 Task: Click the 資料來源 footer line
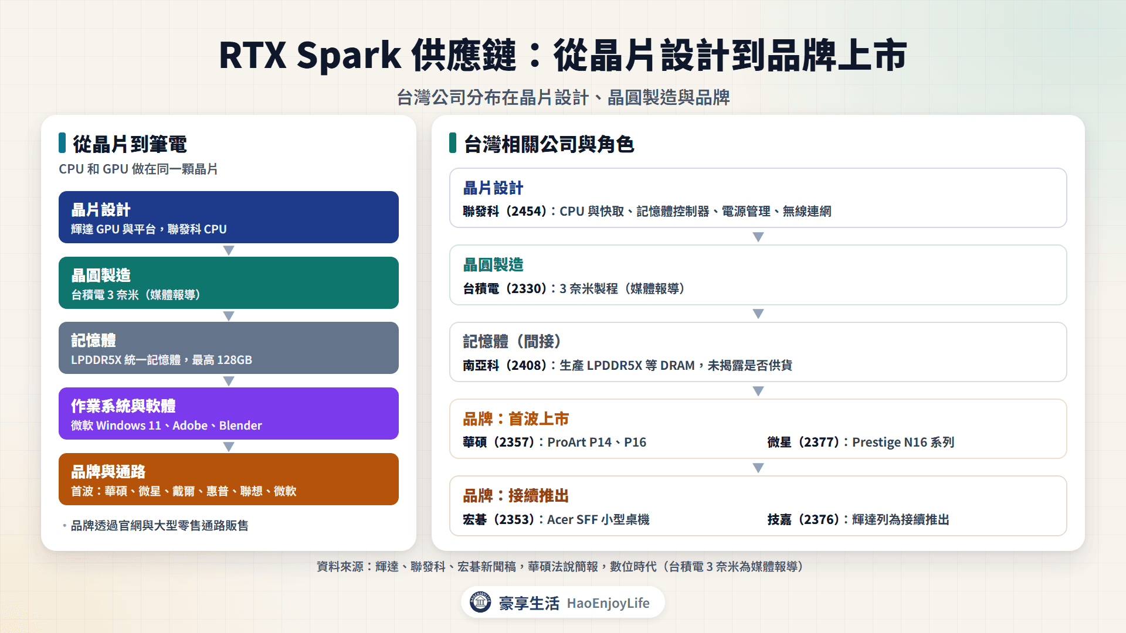(562, 566)
